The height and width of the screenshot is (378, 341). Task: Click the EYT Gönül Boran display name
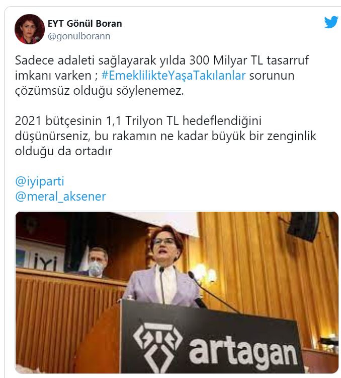84,23
